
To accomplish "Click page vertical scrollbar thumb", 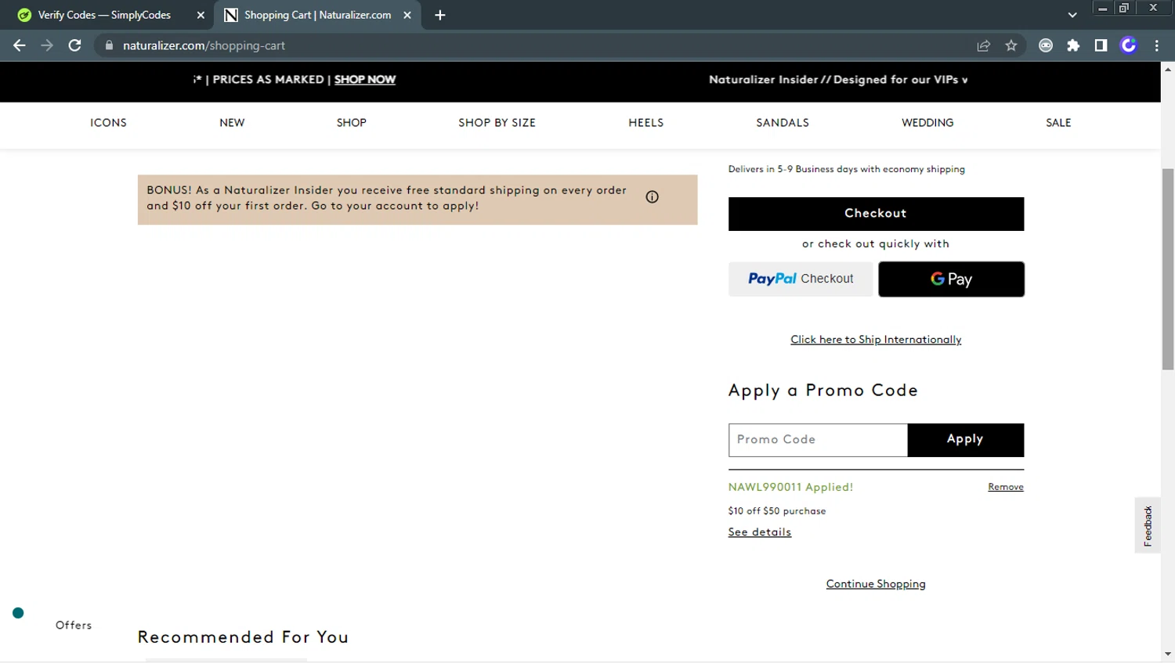I will pos(1168,268).
